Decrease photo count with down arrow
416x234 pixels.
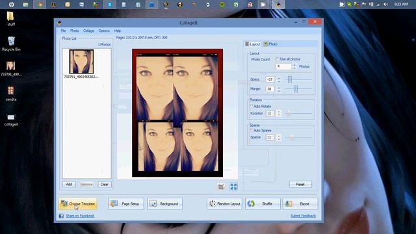click(x=294, y=68)
